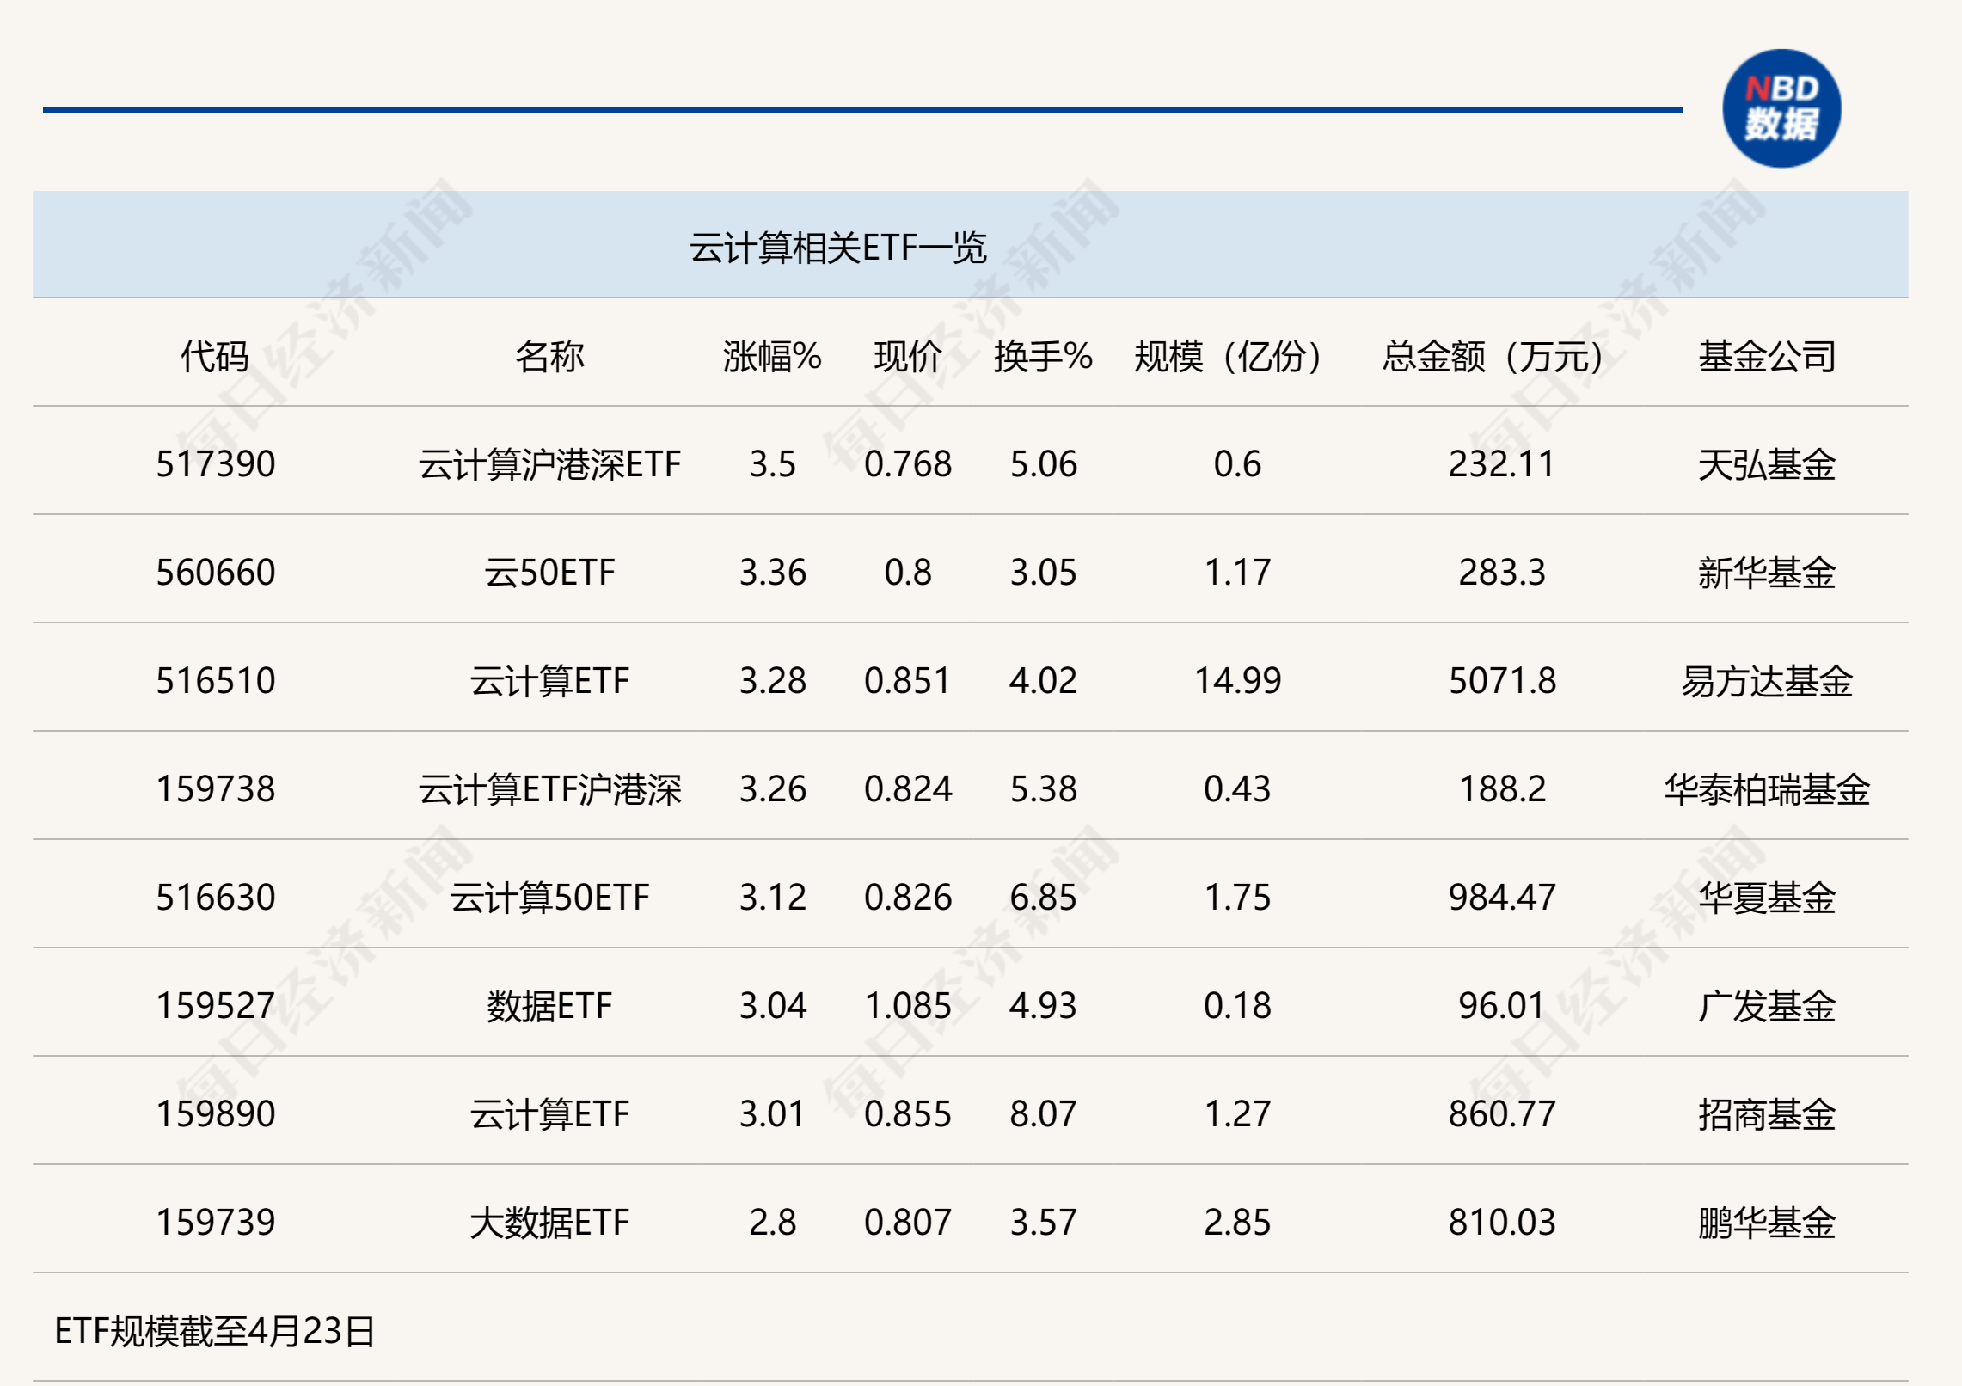Click the 代码 column header

(215, 356)
